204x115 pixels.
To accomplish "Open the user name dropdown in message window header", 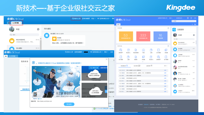I will point(93,19).
